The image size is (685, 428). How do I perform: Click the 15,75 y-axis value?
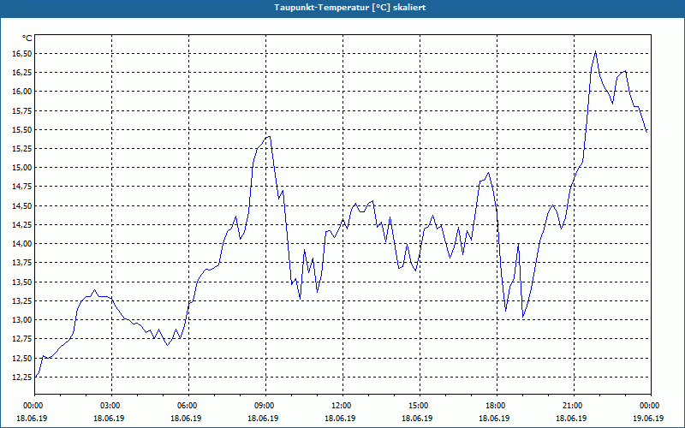click(21, 110)
